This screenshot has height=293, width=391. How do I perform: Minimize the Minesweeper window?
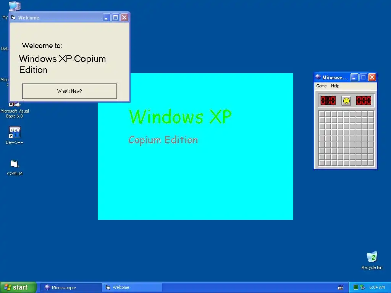pos(354,77)
